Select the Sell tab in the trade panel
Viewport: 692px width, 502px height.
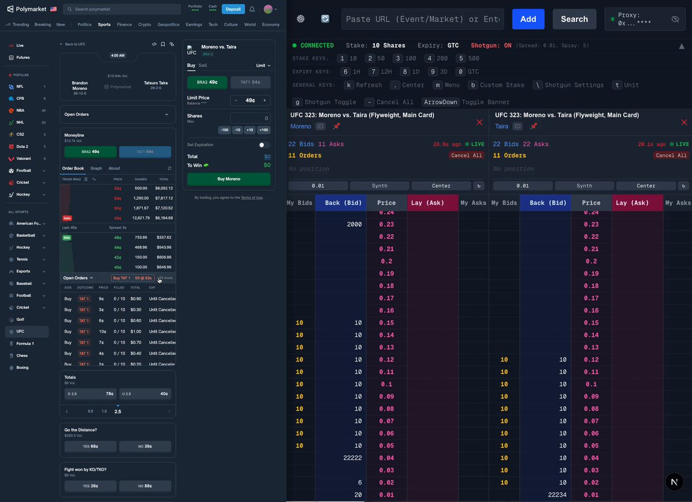point(203,65)
